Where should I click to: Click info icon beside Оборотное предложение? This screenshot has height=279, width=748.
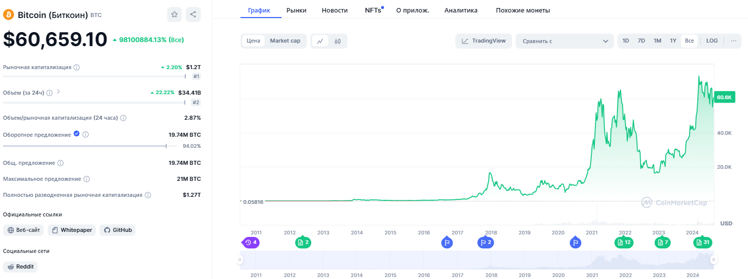86,135
